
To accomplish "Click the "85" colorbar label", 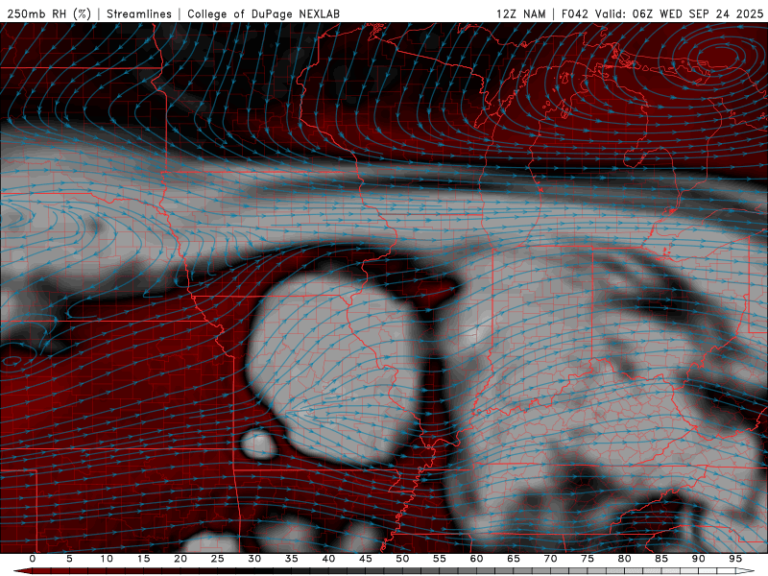I will [x=661, y=559].
